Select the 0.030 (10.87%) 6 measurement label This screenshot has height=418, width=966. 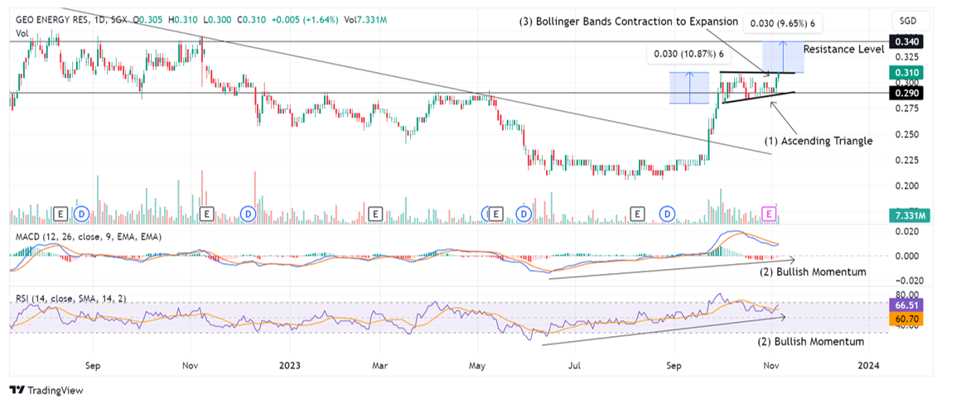(x=688, y=55)
